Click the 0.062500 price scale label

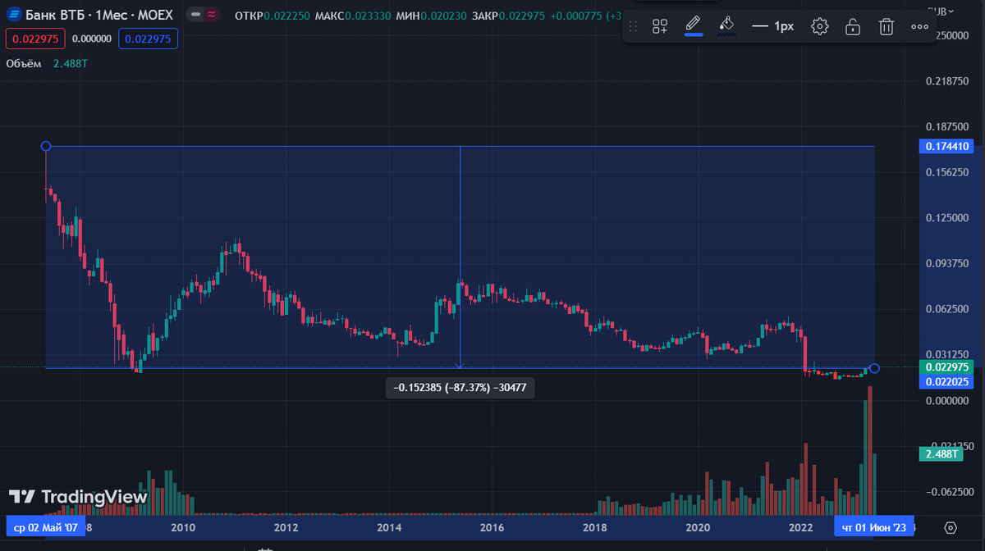pyautogui.click(x=946, y=309)
